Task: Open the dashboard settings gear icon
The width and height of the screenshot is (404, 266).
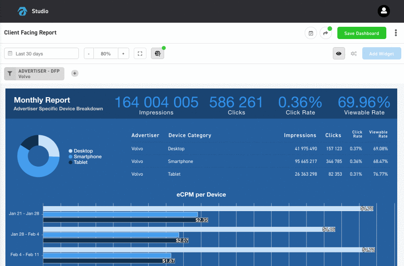Action: tap(354, 53)
